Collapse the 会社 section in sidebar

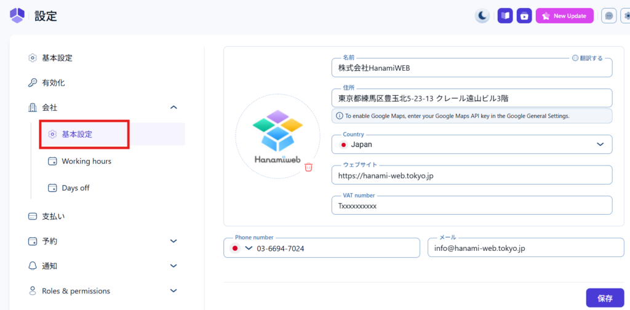pos(173,108)
